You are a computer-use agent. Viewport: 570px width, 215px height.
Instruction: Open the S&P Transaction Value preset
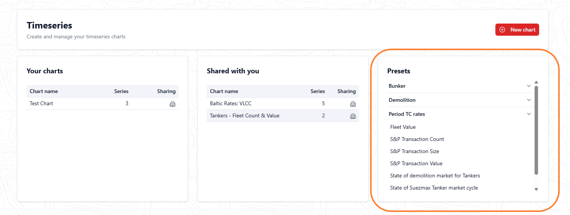(x=416, y=163)
